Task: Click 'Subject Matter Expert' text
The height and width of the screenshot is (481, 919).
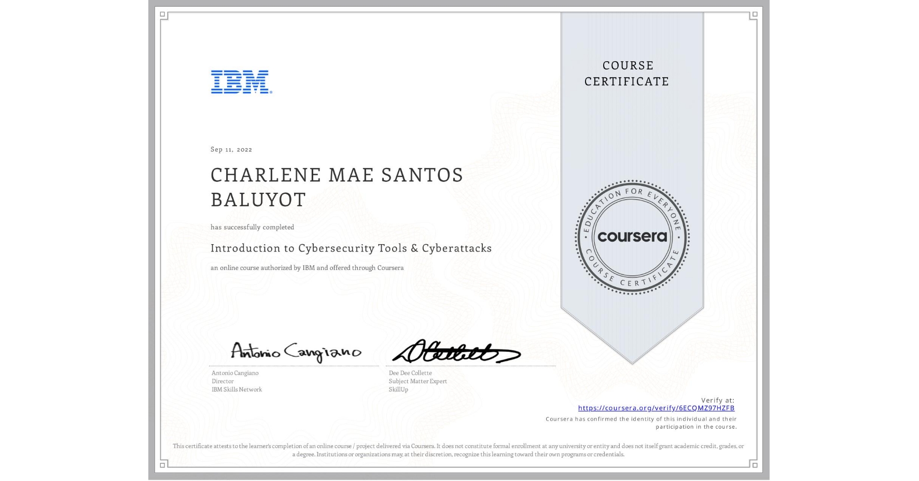Action: click(418, 381)
